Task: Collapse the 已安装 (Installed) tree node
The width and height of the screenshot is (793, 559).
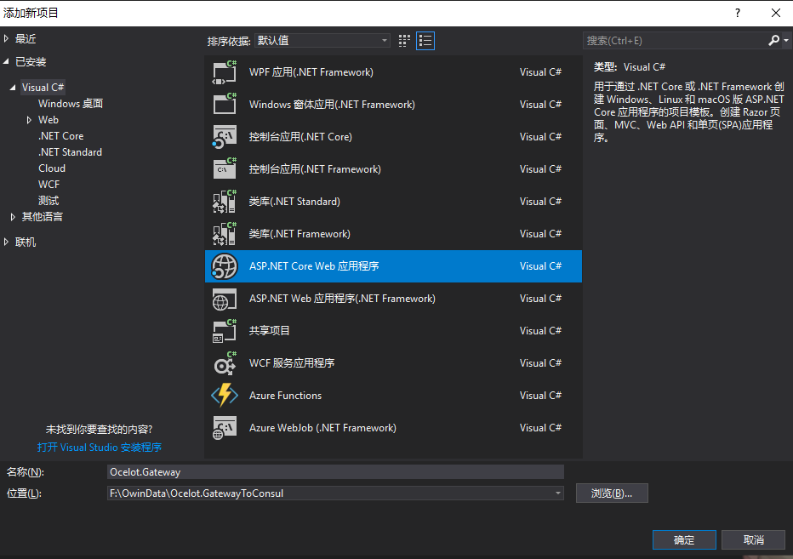Action: [6, 62]
